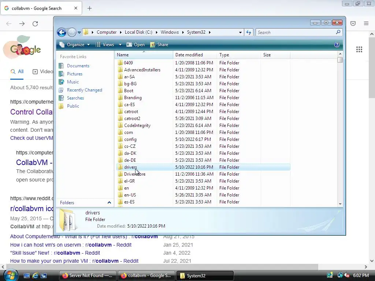This screenshot has height=281, width=375.
Task: Select the da-DK folder
Action: (x=127, y=153)
